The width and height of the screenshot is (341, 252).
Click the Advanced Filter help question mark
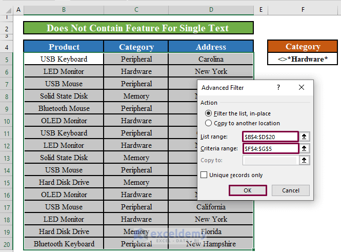tap(278, 88)
